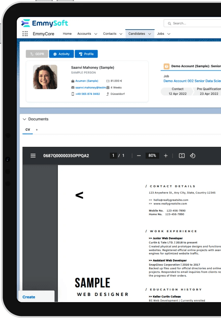Open the Accounts tab
Image resolution: width=221 pixels, height=318 pixels.
tap(84, 34)
